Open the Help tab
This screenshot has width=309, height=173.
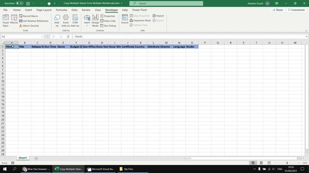click(x=125, y=10)
